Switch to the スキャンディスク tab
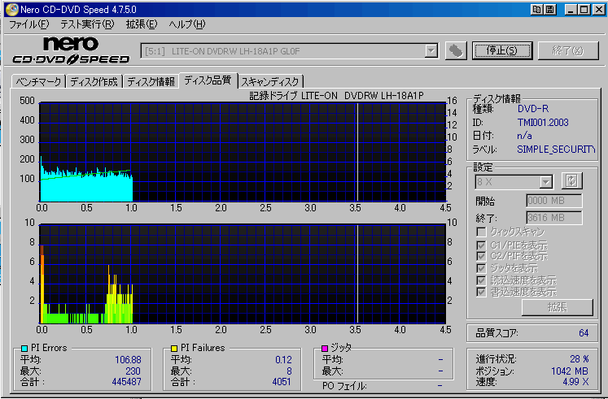Image resolution: width=608 pixels, height=399 pixels. point(270,81)
